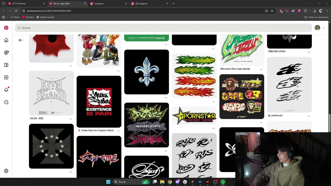Viewport: 331px width, 186px height.
Task: Click the Mountain Dew logo design title
Action: point(235,69)
